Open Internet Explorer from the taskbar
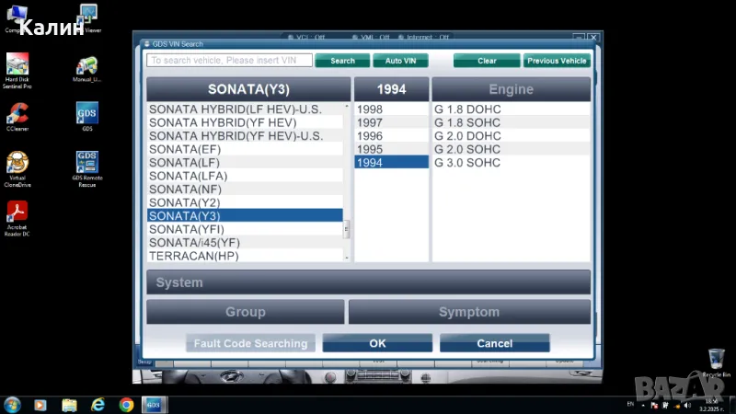Image resolution: width=736 pixels, height=414 pixels. [x=97, y=404]
